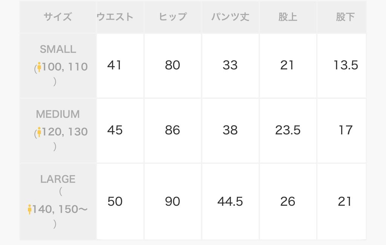Select the サイズ column header
This screenshot has width=386, height=245.
(x=58, y=17)
